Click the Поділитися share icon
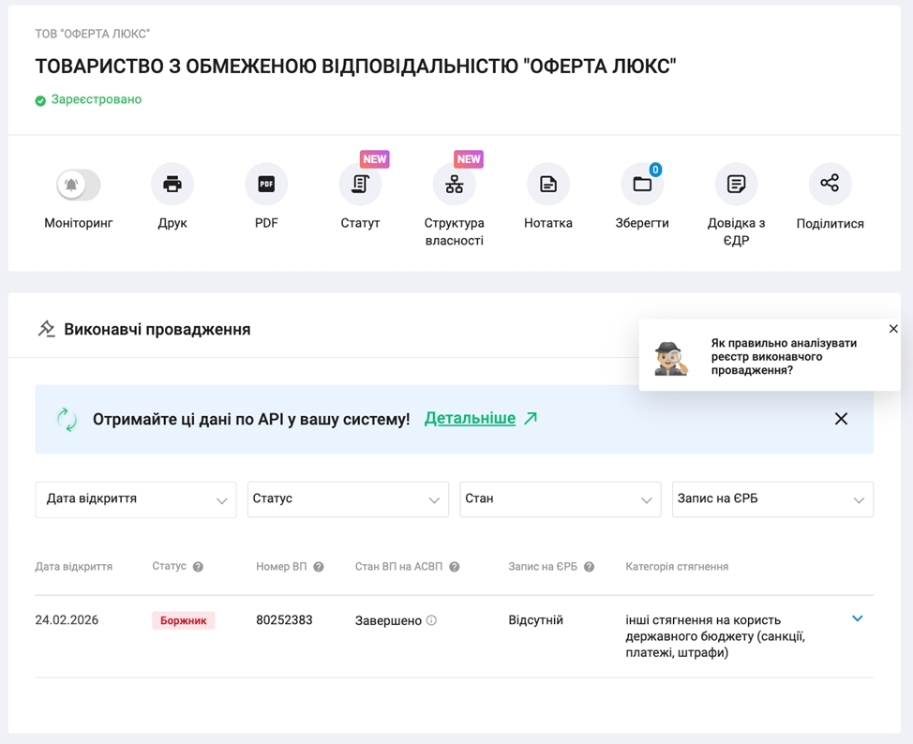This screenshot has height=744, width=913. pos(830,184)
